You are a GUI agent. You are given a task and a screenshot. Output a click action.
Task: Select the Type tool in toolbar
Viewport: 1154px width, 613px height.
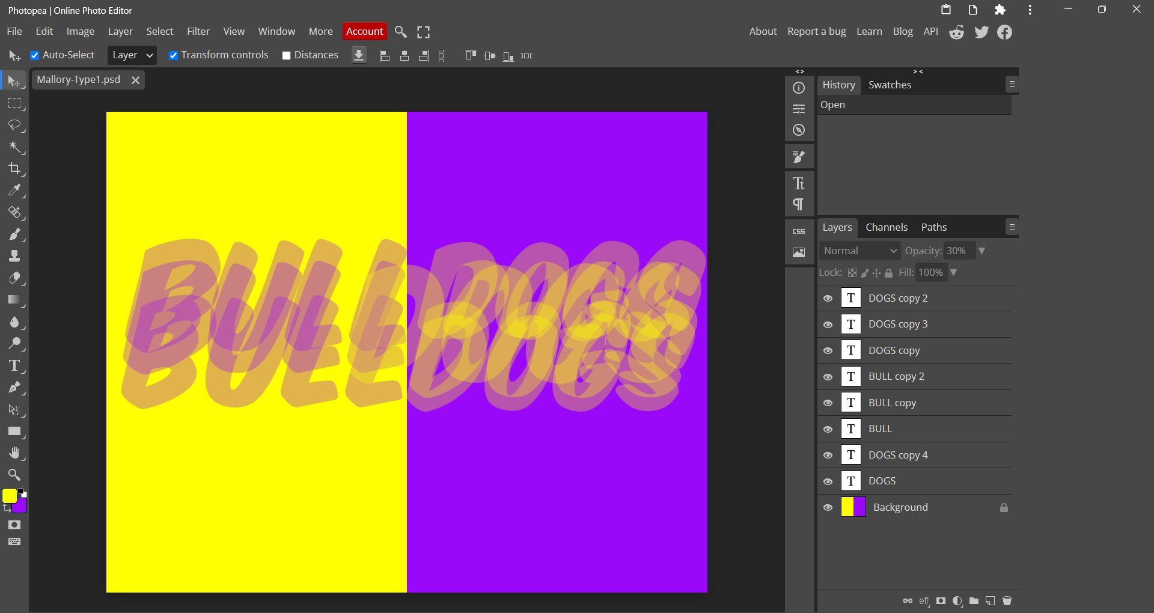pyautogui.click(x=14, y=365)
